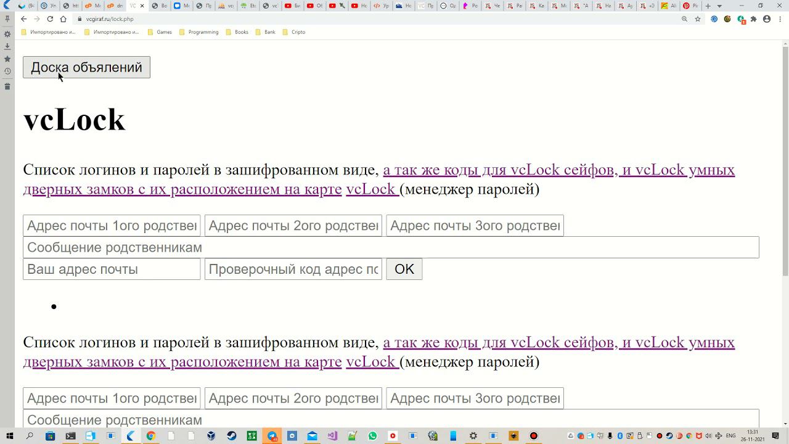Go back with browser back arrow
This screenshot has width=789, height=444.
pos(23,19)
